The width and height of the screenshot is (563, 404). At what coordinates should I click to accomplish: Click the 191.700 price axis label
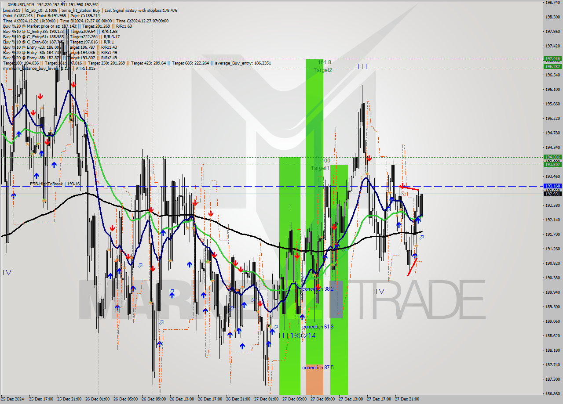[552, 234]
